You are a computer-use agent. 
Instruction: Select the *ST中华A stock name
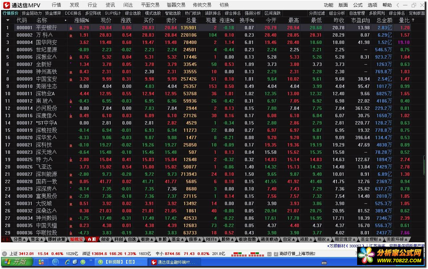[x=47, y=123]
